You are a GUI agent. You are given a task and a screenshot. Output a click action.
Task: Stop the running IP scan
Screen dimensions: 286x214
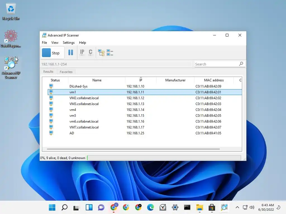53,53
